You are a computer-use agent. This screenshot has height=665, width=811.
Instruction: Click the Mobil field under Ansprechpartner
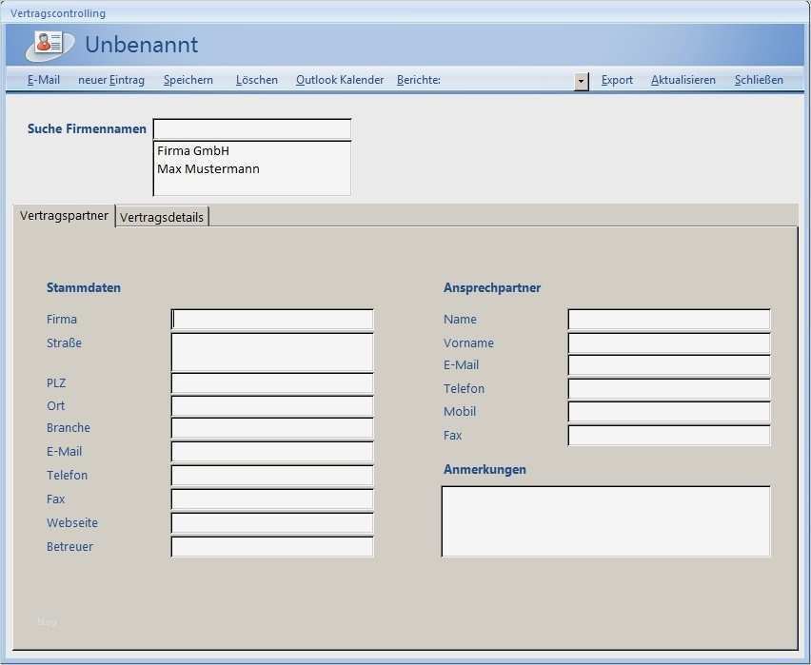pyautogui.click(x=667, y=411)
